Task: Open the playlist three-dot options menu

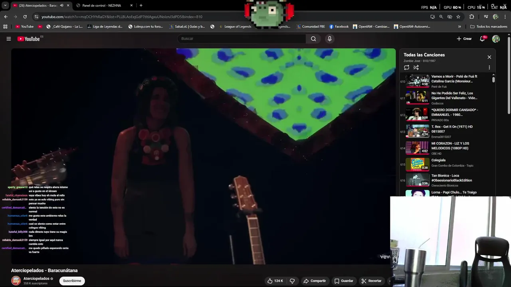Action: pyautogui.click(x=489, y=67)
